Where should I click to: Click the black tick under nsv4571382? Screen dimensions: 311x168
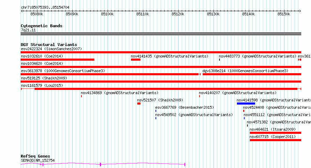pos(247,125)
